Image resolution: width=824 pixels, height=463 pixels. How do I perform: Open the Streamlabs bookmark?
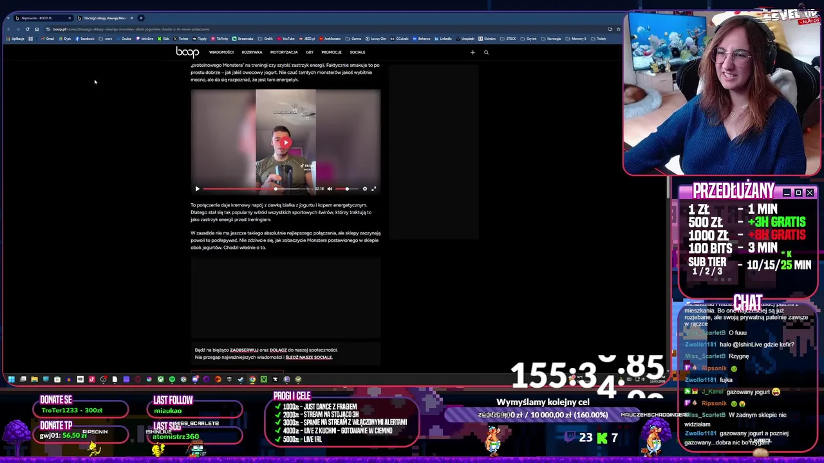click(243, 39)
